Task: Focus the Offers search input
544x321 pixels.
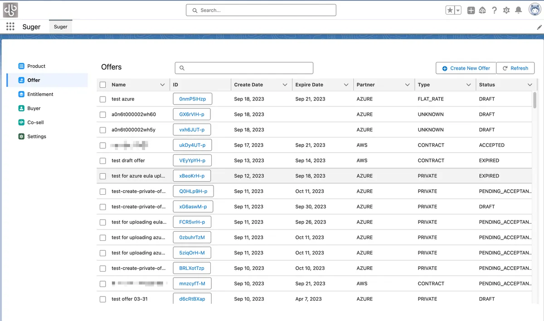Action: click(244, 68)
